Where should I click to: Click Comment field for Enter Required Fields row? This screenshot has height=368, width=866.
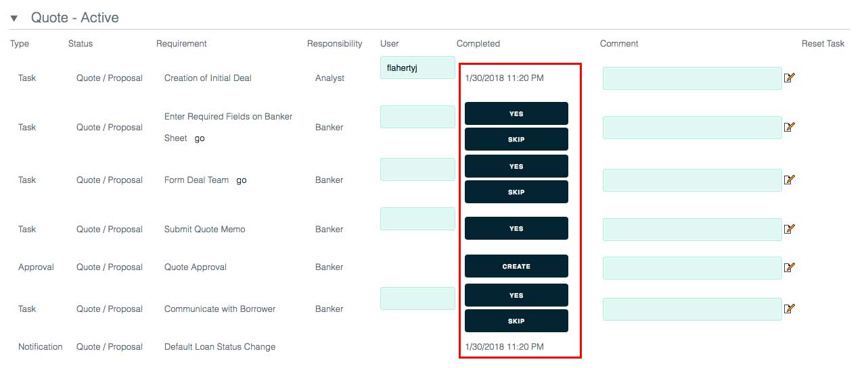[x=692, y=128]
